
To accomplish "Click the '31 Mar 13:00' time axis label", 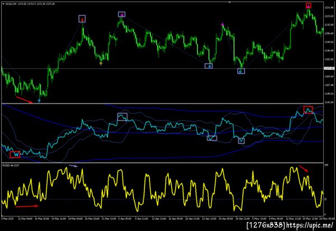I will (x=109, y=219).
